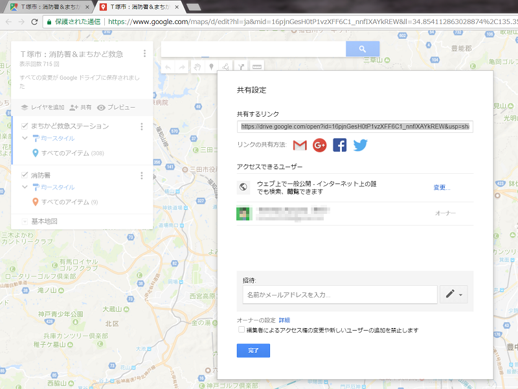
Task: Click the invite name or email field
Action: click(340, 295)
